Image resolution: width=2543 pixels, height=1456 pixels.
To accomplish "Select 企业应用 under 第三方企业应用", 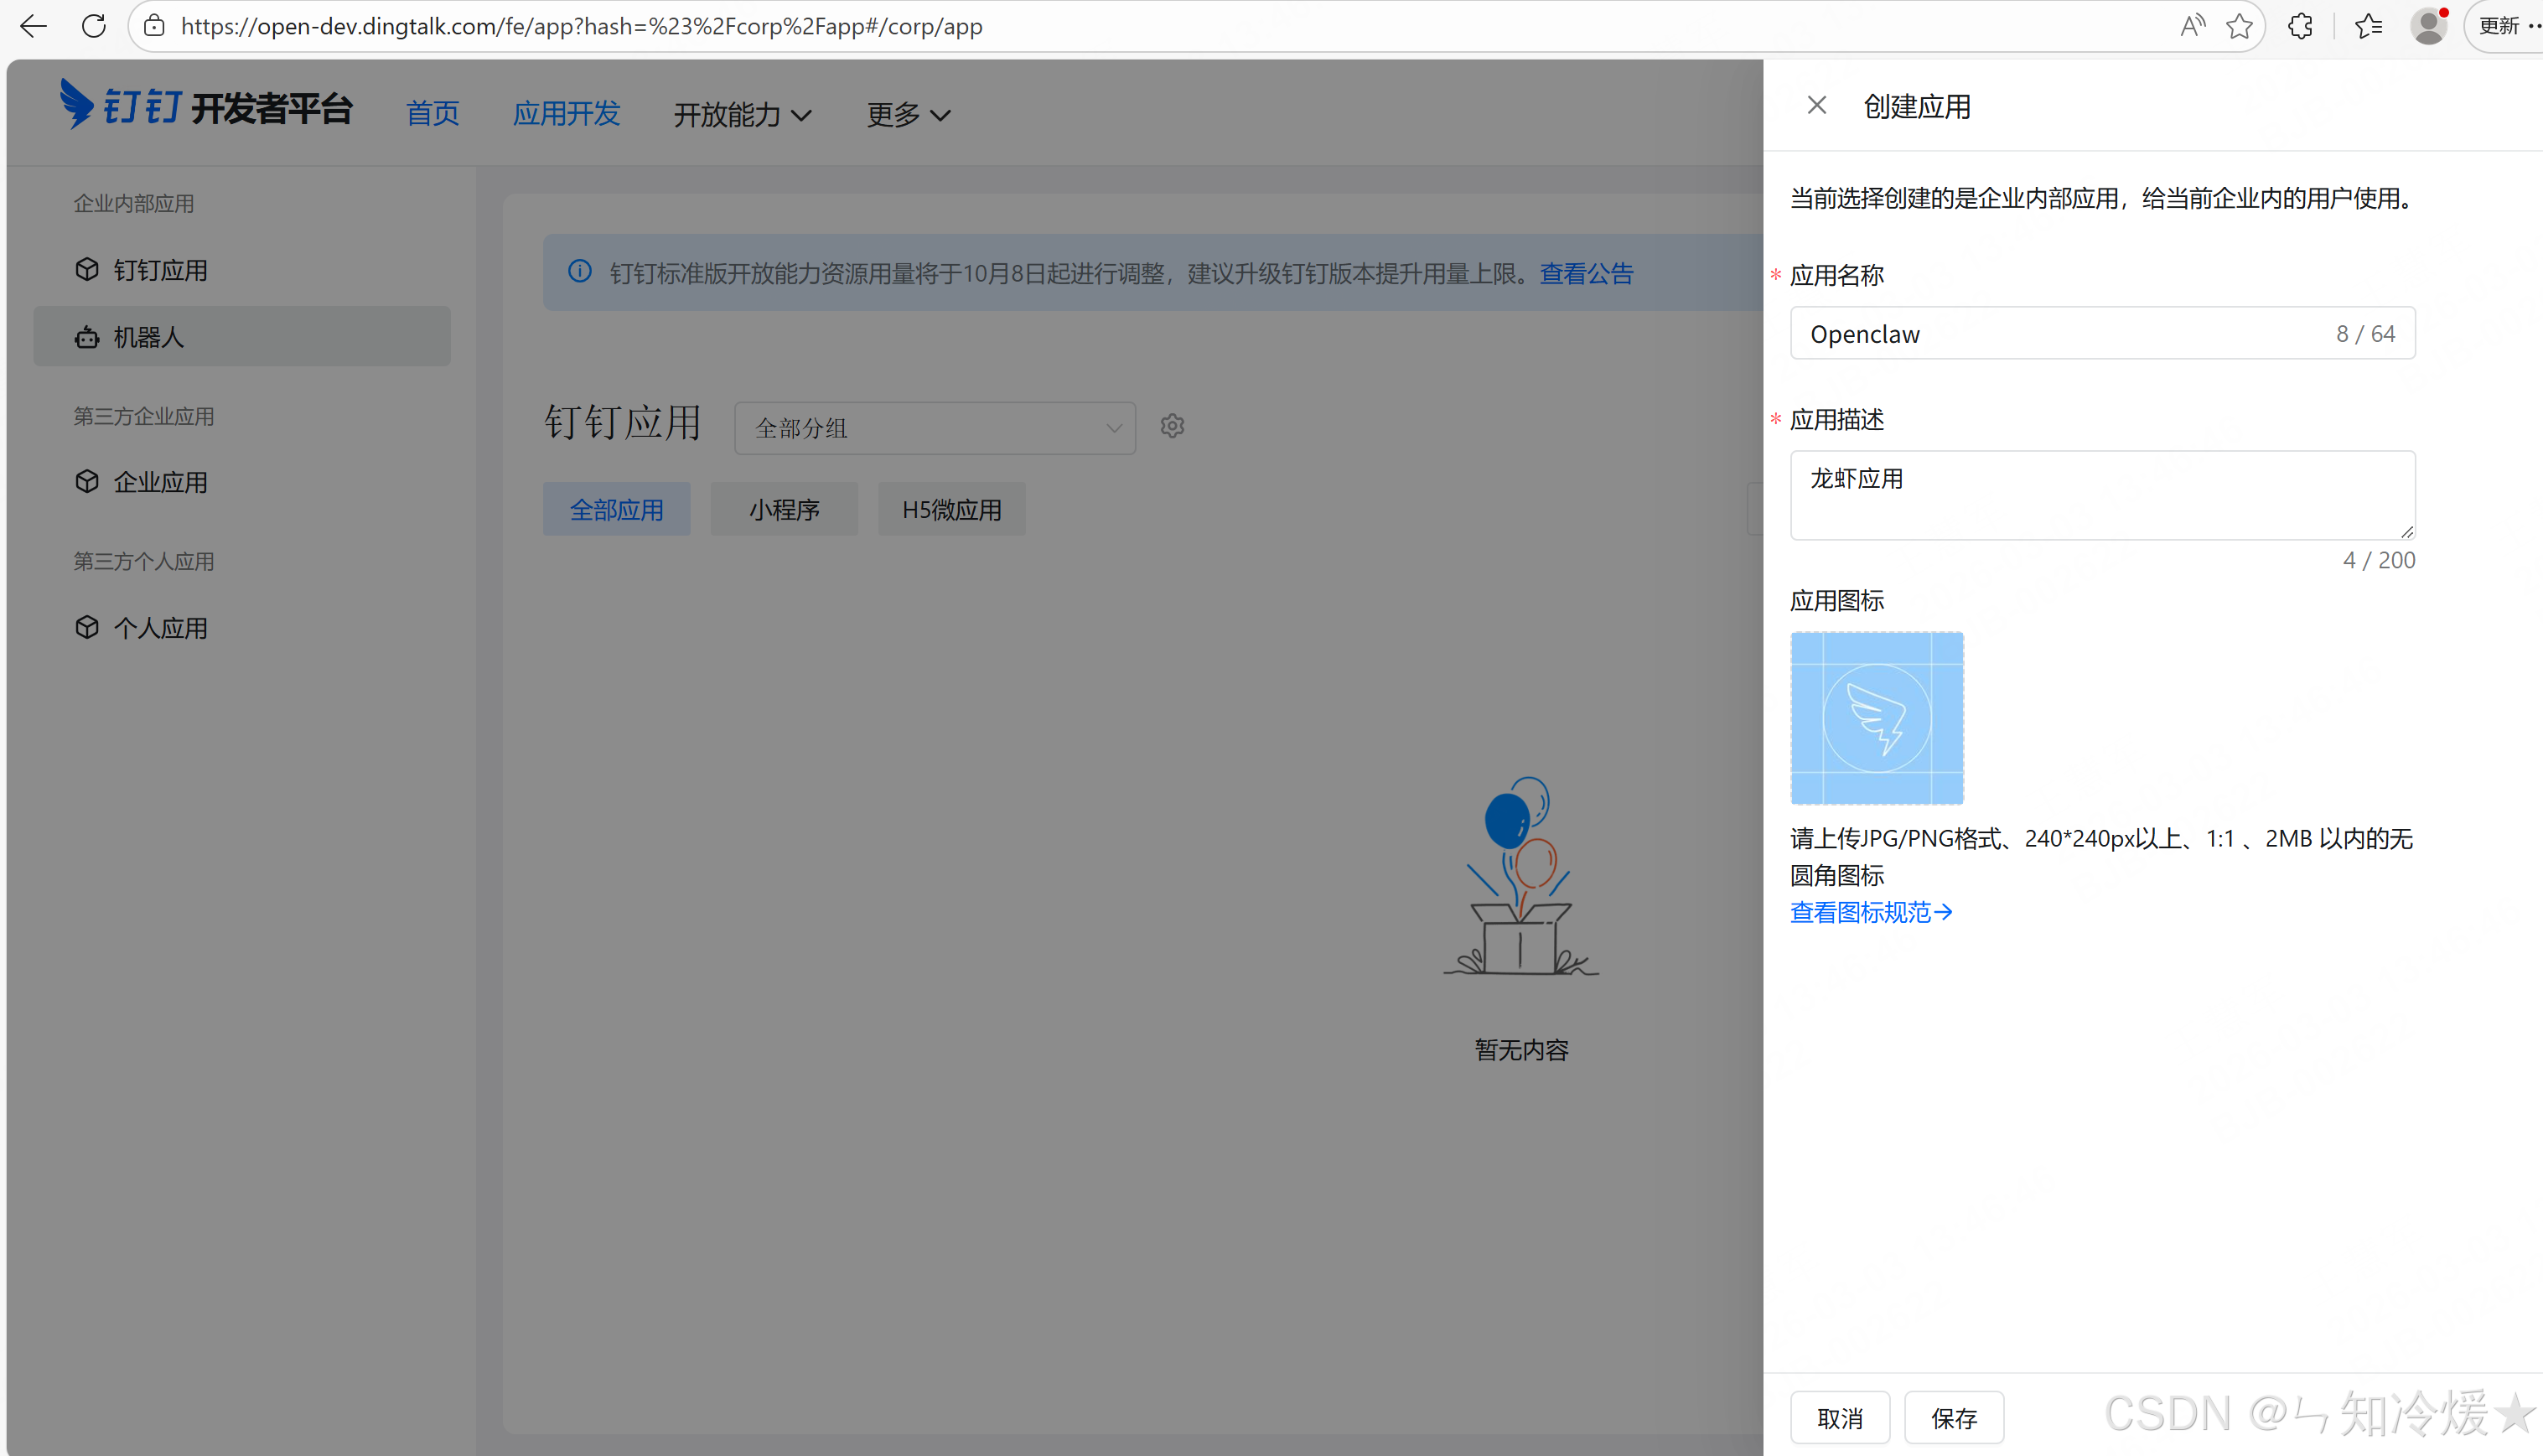I will click(160, 481).
